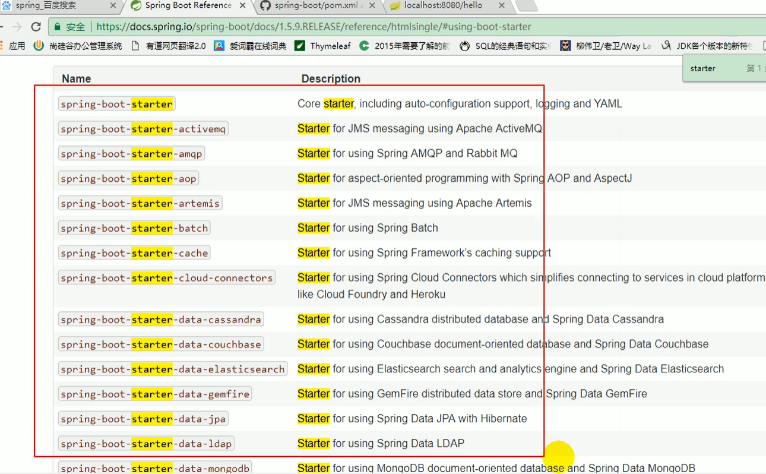
Task: Click spring-boot-starter-data-jpa entry
Action: [x=143, y=419]
